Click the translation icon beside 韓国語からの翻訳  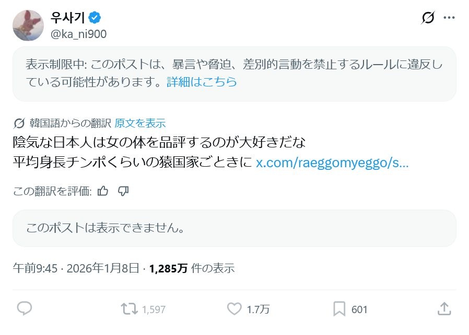19,123
